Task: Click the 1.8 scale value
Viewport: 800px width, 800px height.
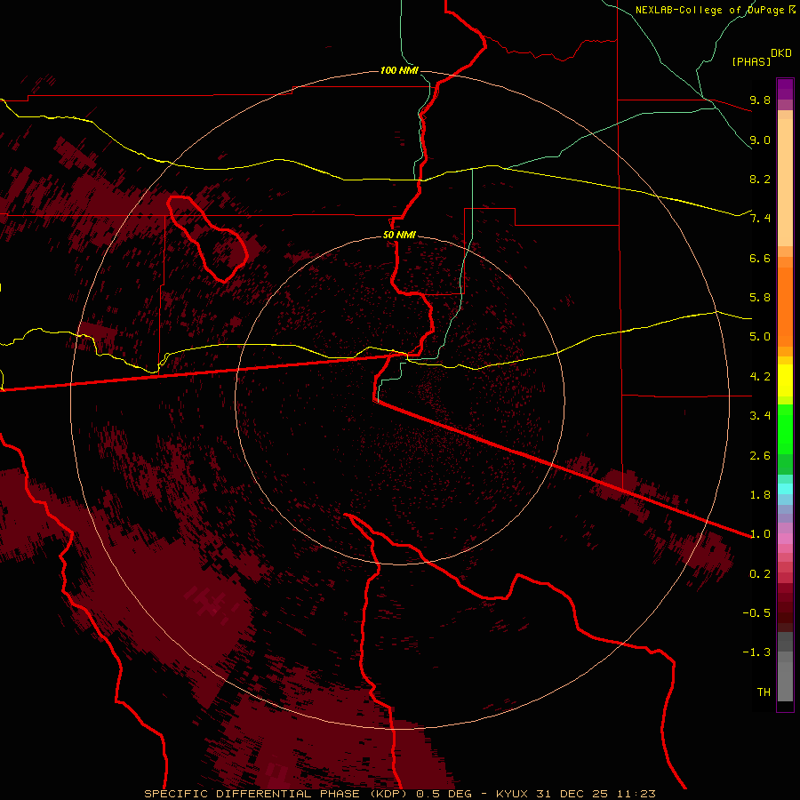Action: (760, 495)
